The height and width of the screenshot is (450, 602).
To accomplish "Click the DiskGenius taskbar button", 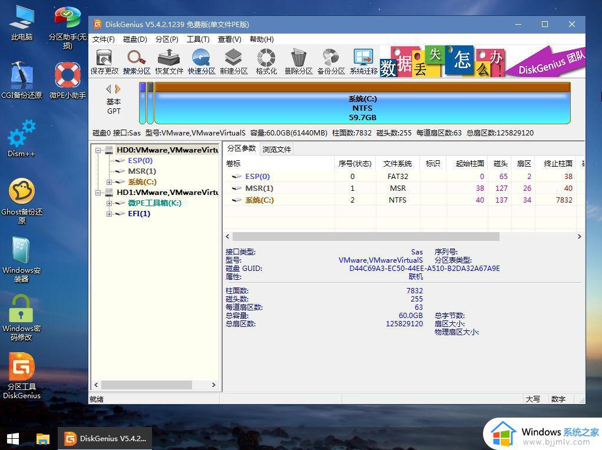I will click(x=105, y=438).
